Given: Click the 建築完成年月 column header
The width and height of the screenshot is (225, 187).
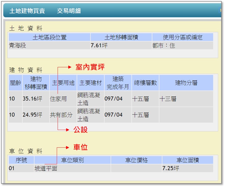Looking at the screenshot, I should click(x=118, y=83).
